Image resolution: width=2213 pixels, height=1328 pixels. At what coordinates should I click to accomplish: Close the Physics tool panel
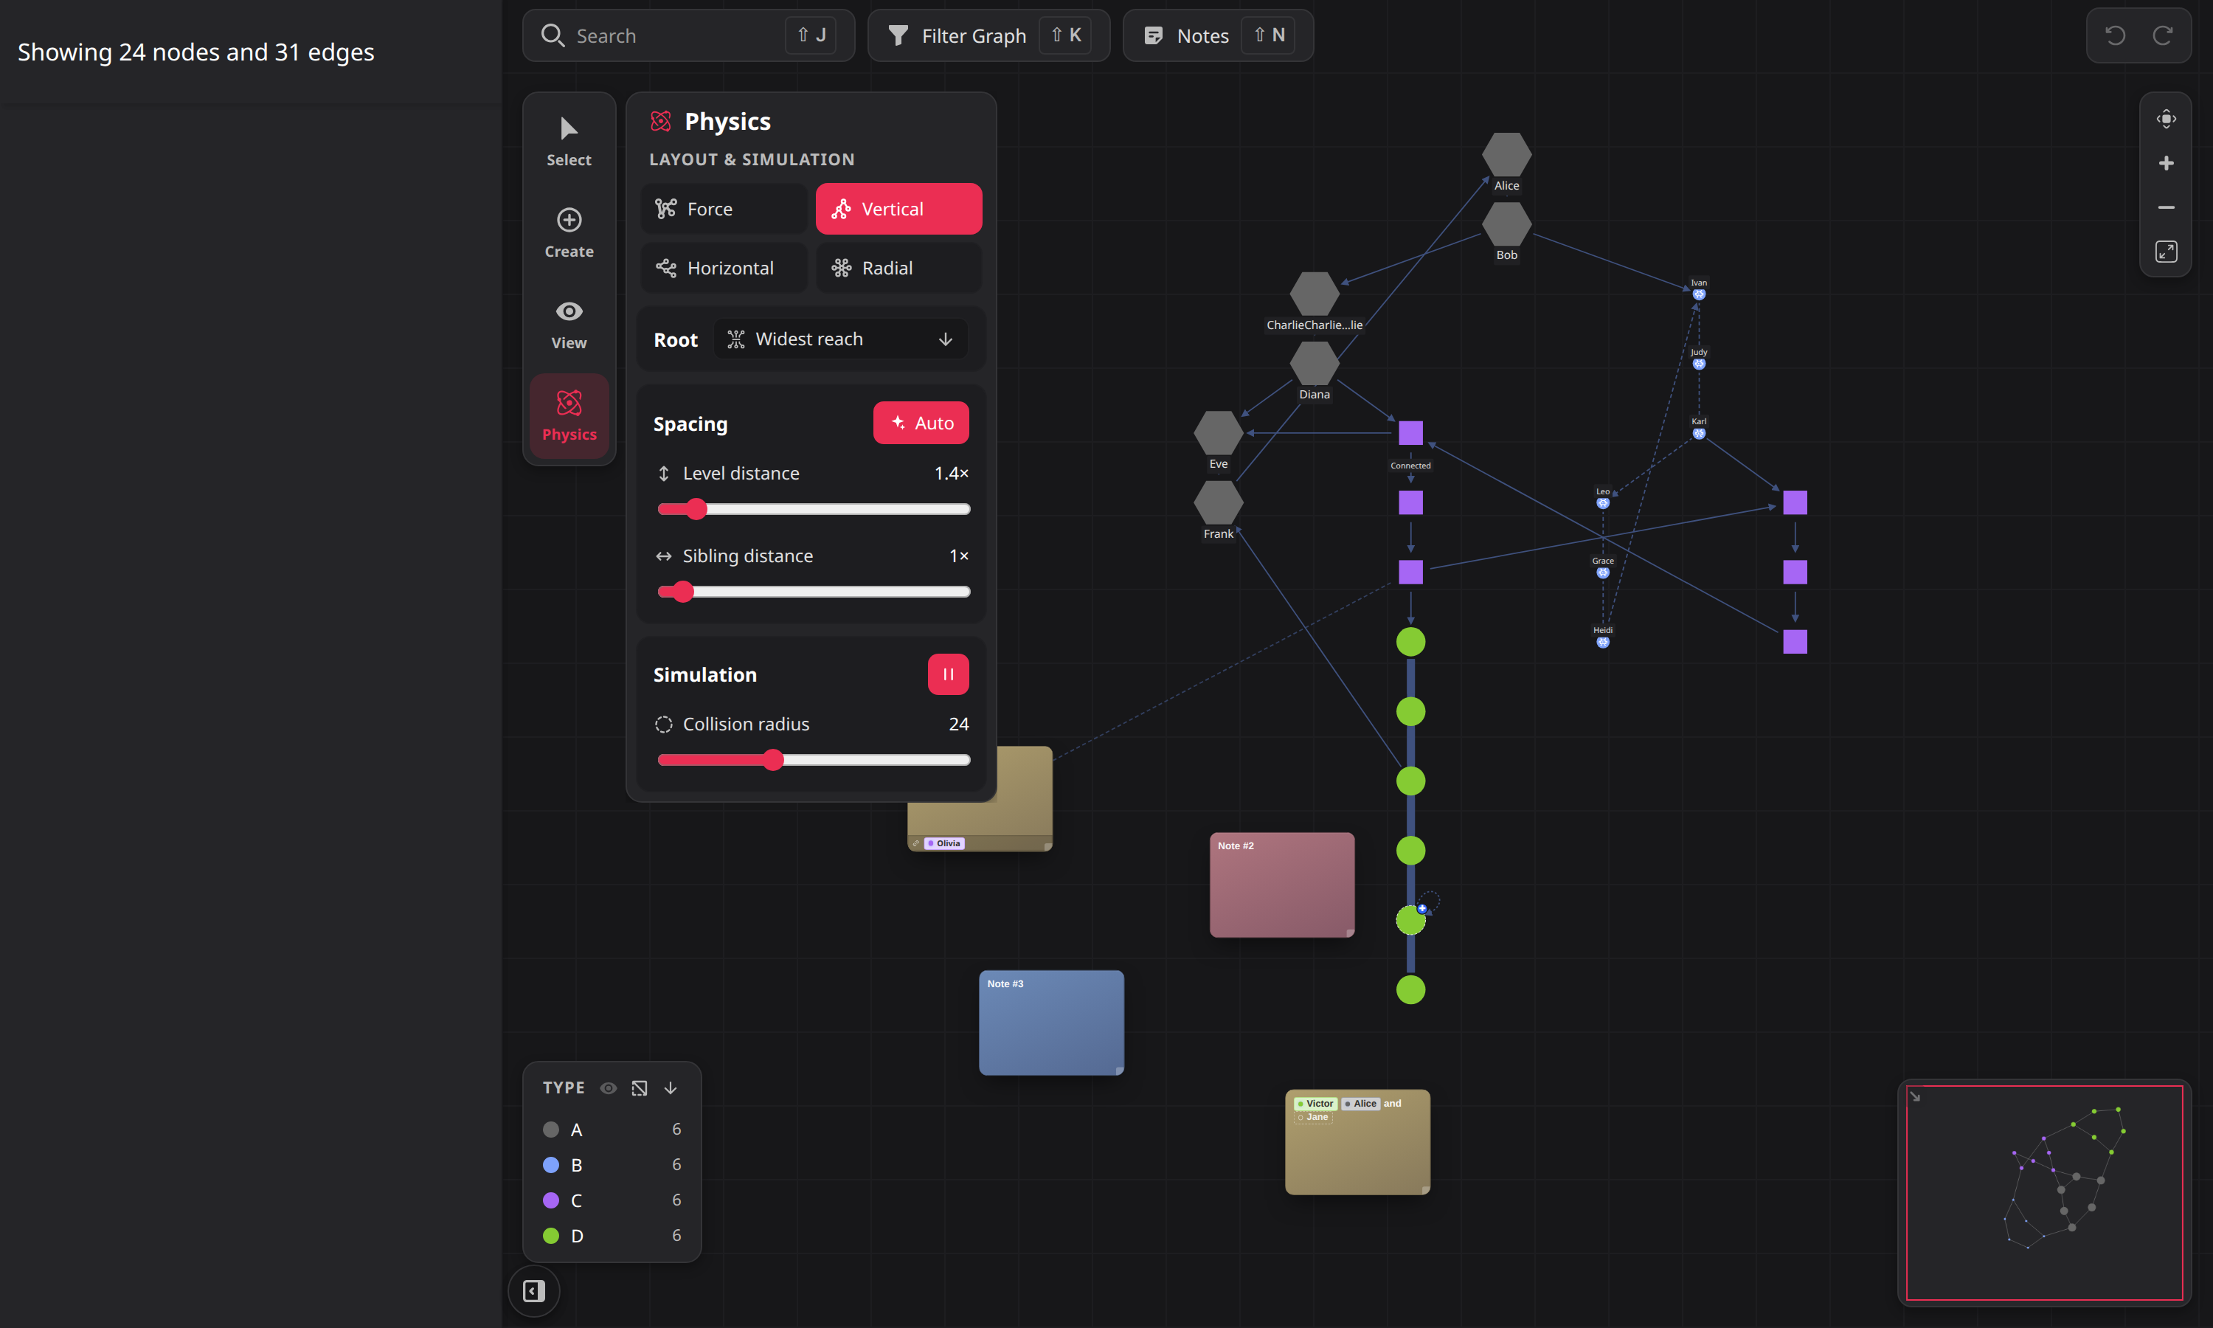[569, 415]
